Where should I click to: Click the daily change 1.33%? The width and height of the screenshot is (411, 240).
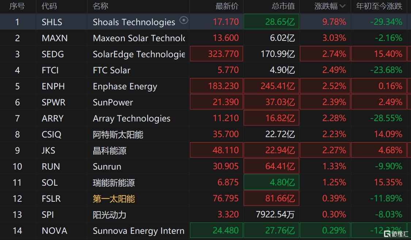coord(334,166)
